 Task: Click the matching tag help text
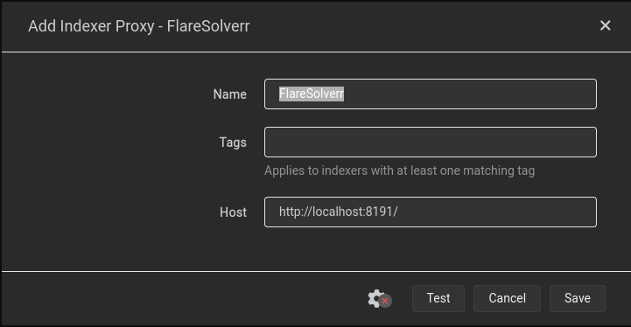pyautogui.click(x=399, y=170)
